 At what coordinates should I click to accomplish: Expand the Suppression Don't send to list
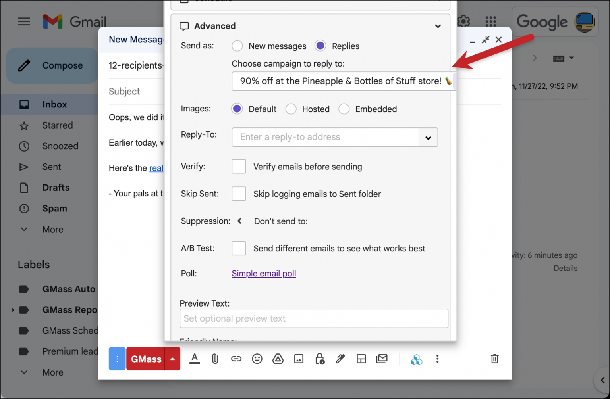[x=239, y=221]
